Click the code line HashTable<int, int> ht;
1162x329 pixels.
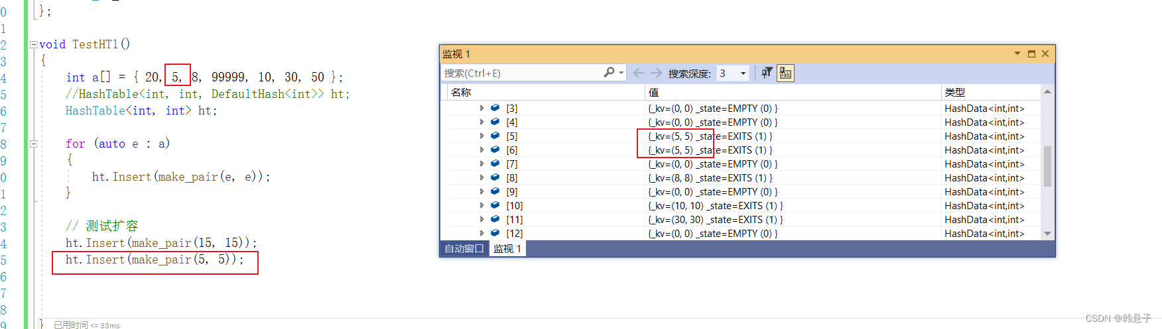[141, 111]
